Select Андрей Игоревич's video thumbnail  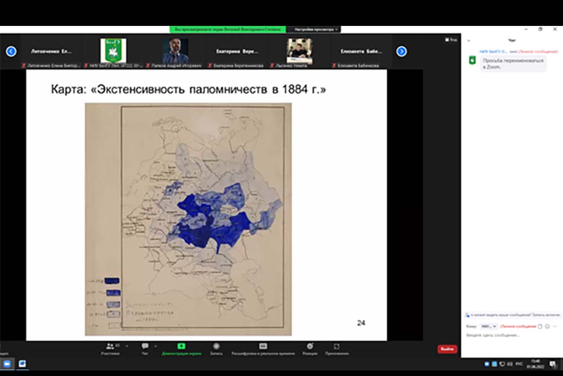(175, 51)
